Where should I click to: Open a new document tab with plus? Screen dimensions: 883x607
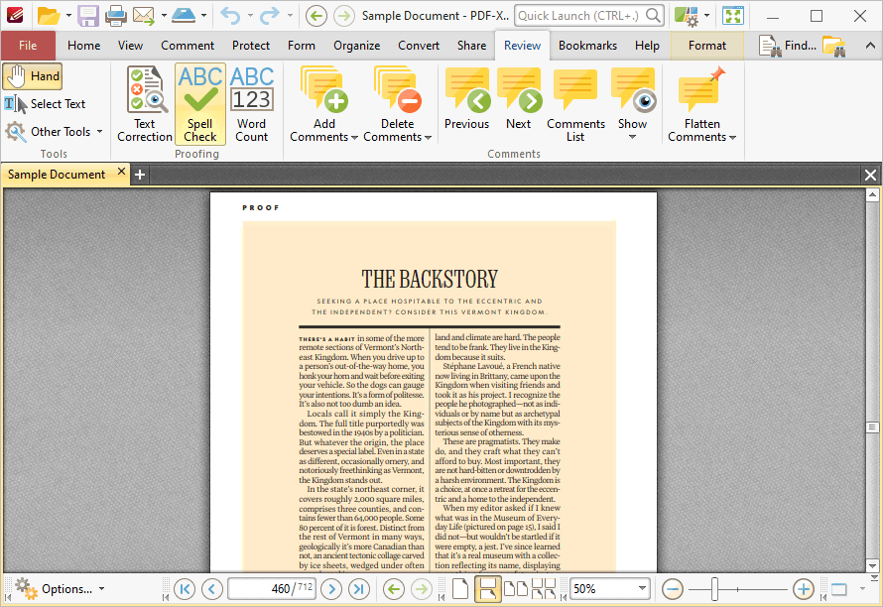tap(140, 176)
